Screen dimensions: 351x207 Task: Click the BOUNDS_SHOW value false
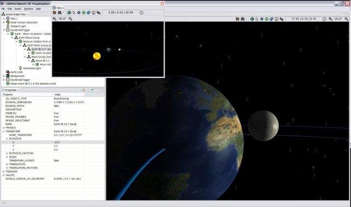pyautogui.click(x=56, y=106)
